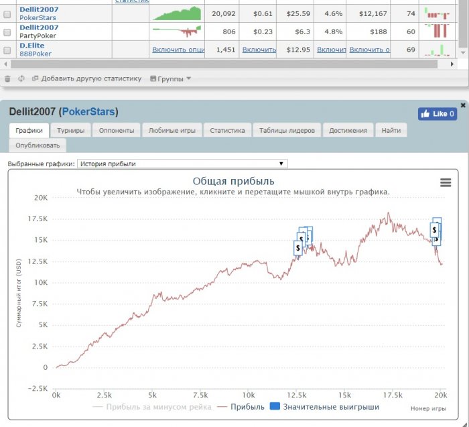The height and width of the screenshot is (427, 469).
Task: Select the Статистика tab
Action: click(x=227, y=131)
